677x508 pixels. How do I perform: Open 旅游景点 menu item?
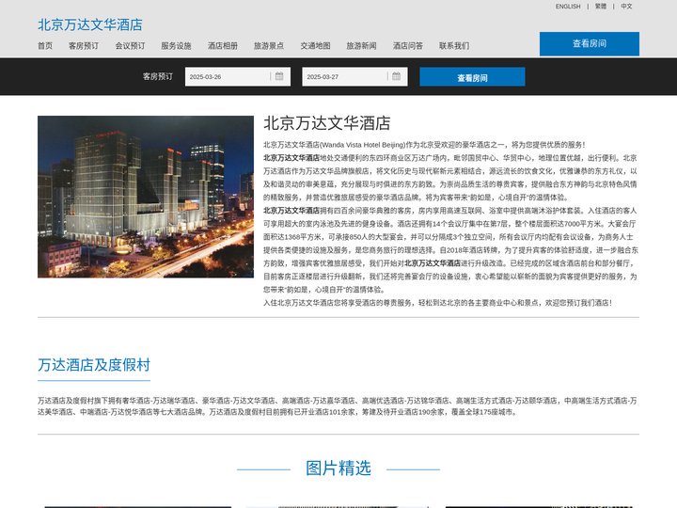pyautogui.click(x=269, y=46)
